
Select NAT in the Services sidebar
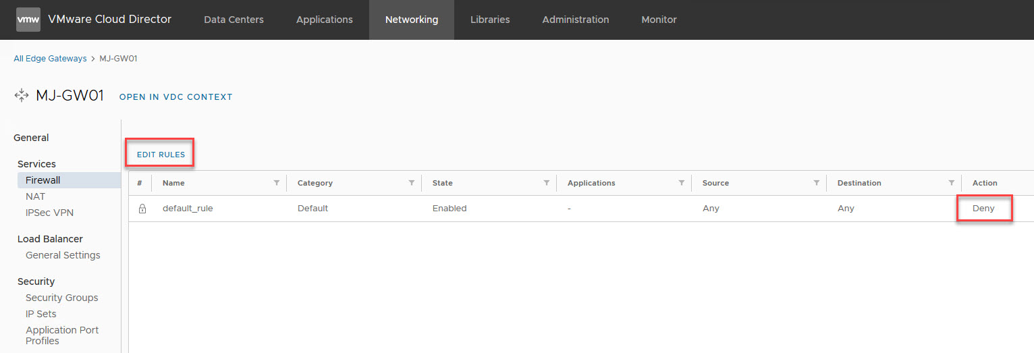click(x=35, y=196)
